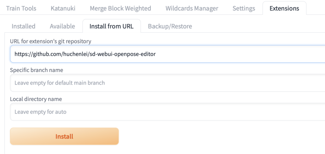Select the Extensions tab
The height and width of the screenshot is (154, 325).
point(284,8)
